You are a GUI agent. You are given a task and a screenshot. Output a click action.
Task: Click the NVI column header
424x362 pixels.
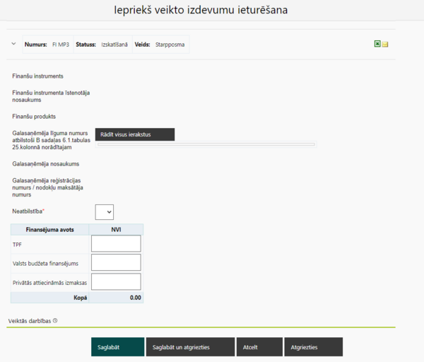(x=116, y=229)
